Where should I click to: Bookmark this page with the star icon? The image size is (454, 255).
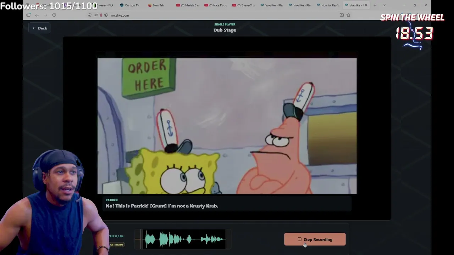pos(348,15)
